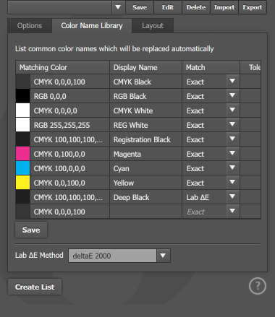The image size is (275, 317).
Task: Click the white swatch for CMYK White
Action: click(x=22, y=110)
